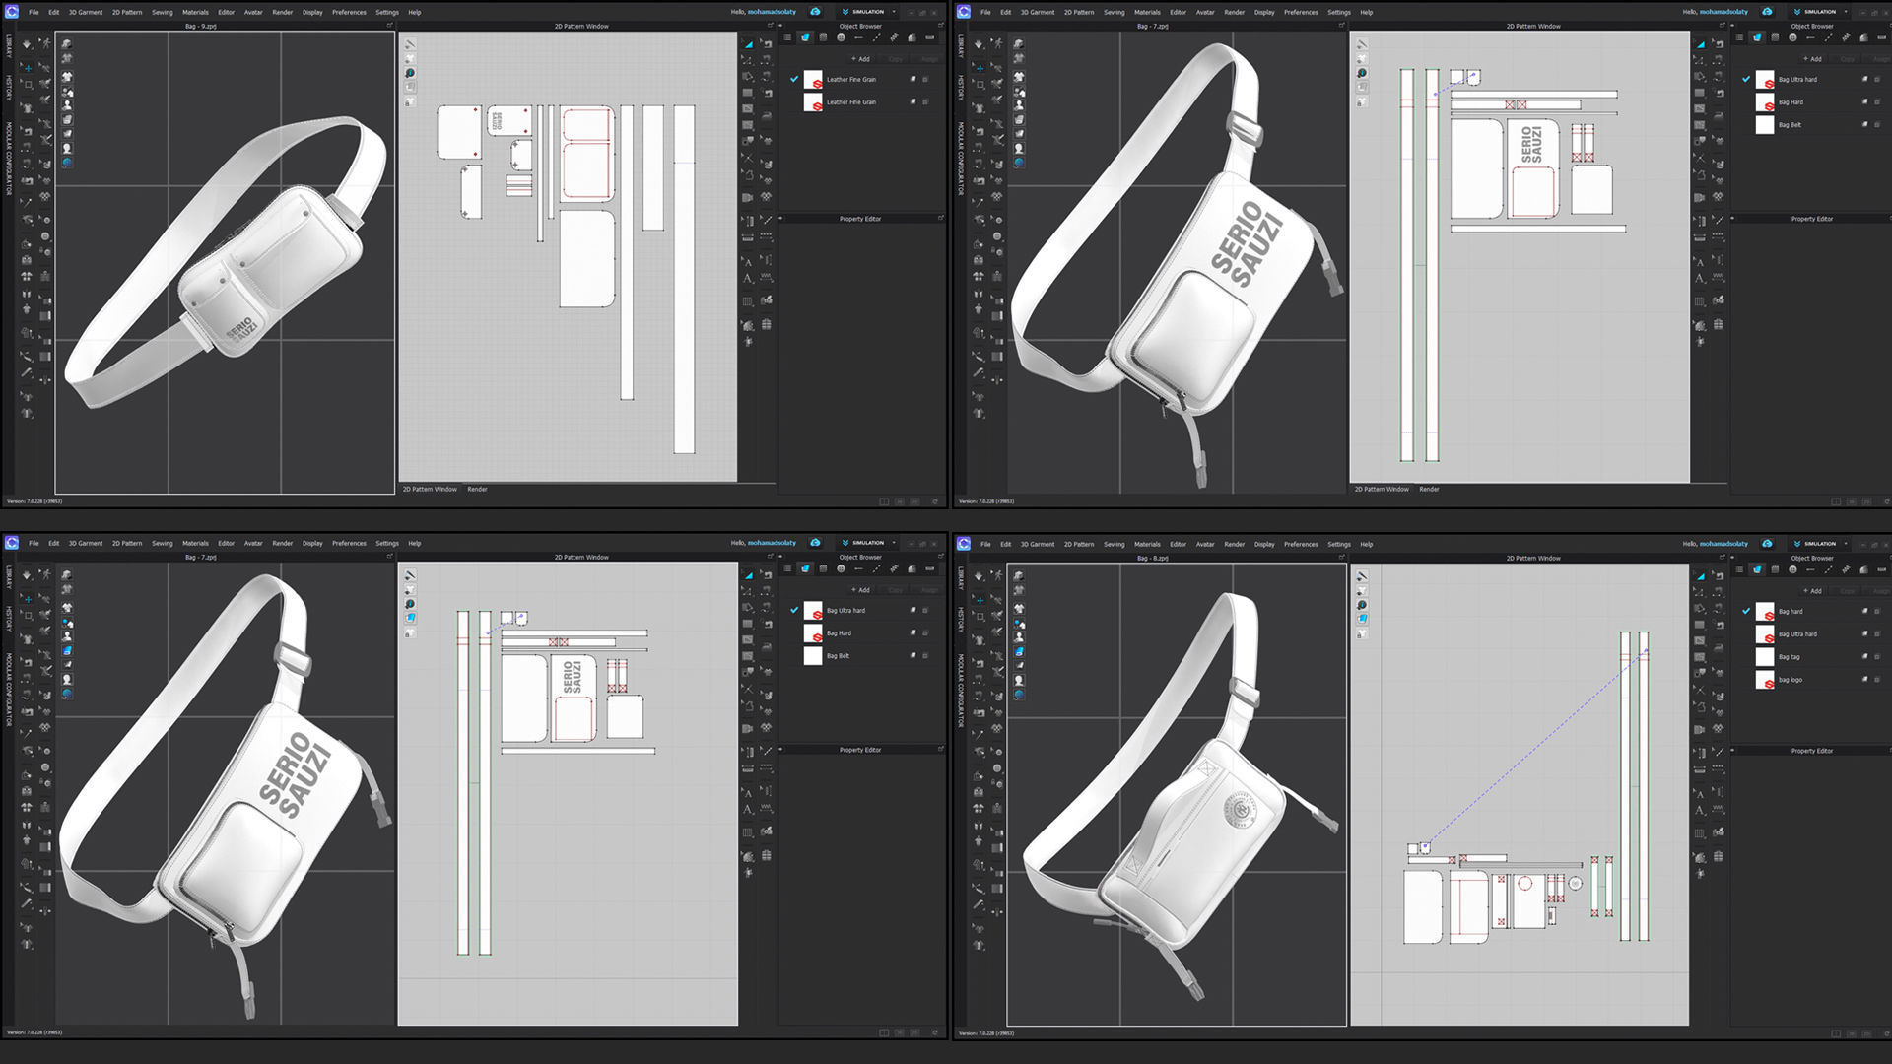Open LIBRARY side tab in Bag - 9 window
The image size is (1892, 1064).
(x=9, y=44)
